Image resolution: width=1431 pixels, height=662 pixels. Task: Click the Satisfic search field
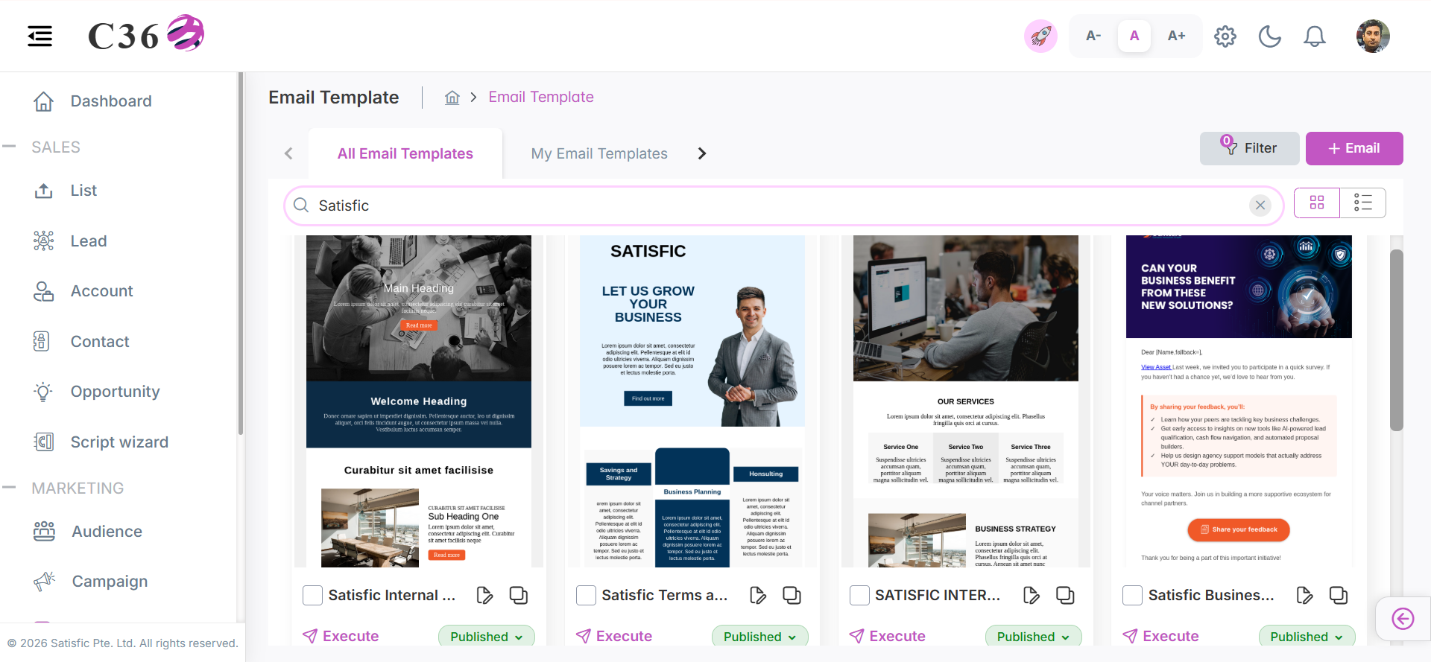pyautogui.click(x=783, y=206)
